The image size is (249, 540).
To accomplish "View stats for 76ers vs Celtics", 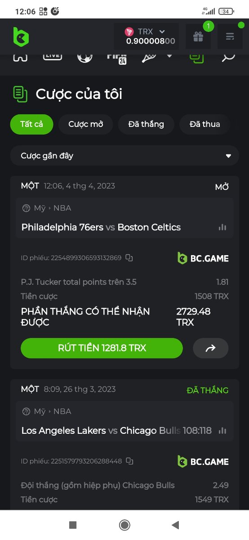I will coord(222,227).
